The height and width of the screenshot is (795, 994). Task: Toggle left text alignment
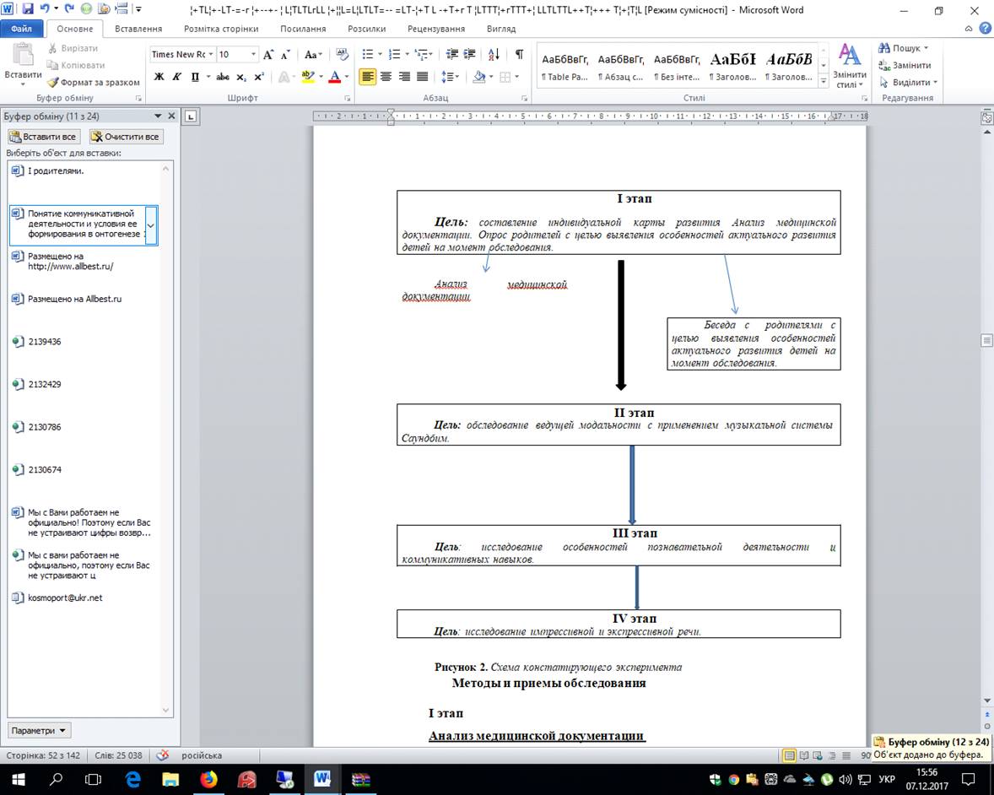[367, 77]
